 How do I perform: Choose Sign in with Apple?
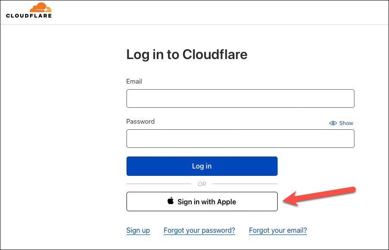coord(202,201)
